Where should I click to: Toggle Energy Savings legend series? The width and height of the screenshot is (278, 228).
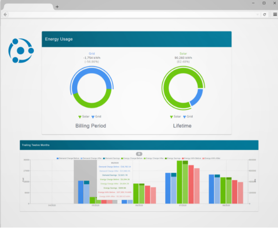pyautogui.click(x=173, y=158)
